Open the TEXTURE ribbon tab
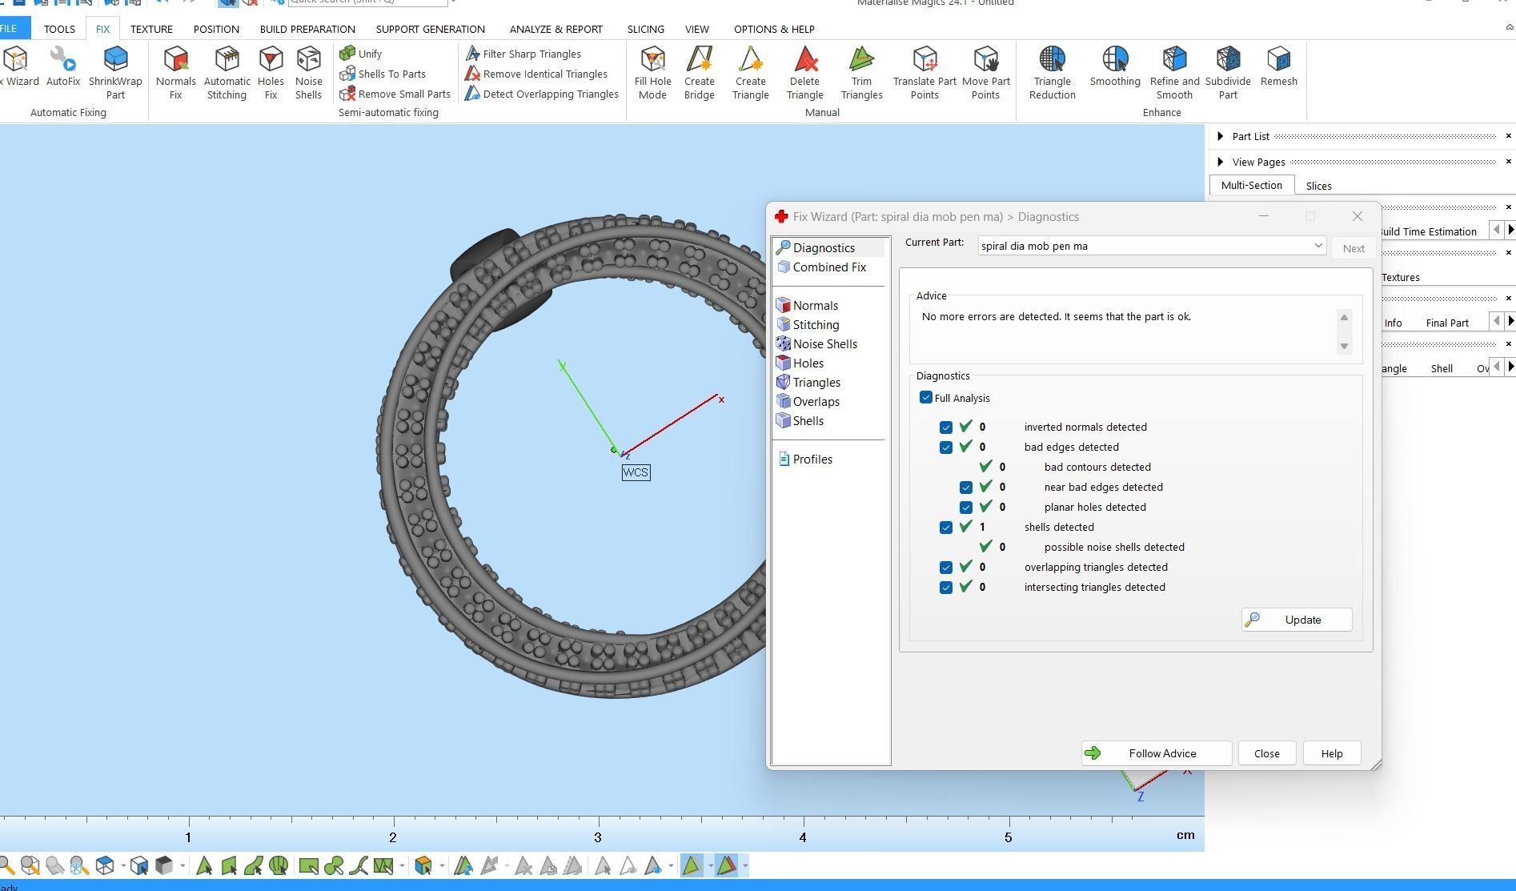Image resolution: width=1516 pixels, height=891 pixels. click(x=151, y=29)
